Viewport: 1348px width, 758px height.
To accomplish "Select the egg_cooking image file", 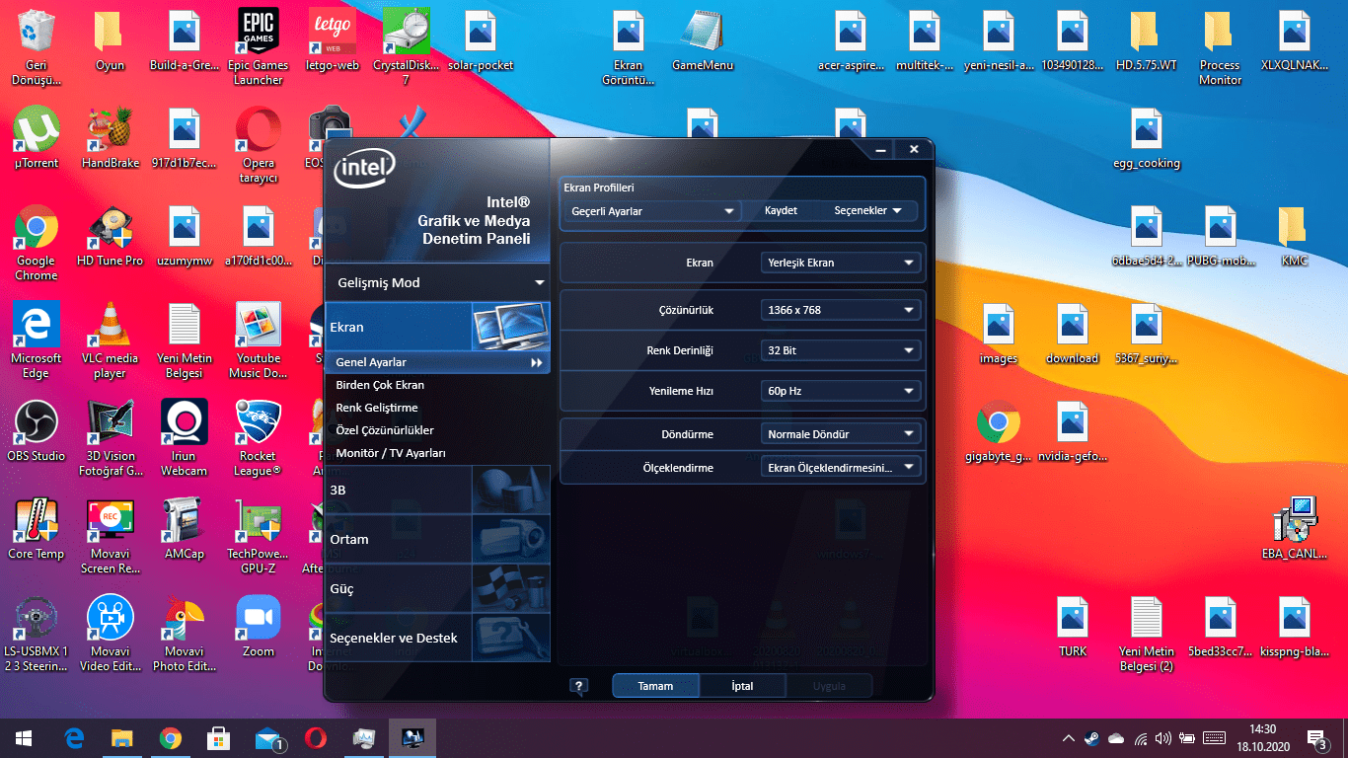I will pos(1147,138).
